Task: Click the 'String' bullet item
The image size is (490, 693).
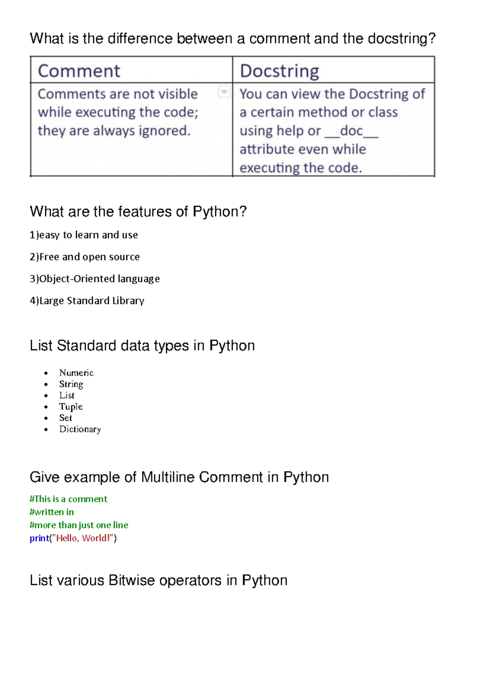Action: [71, 384]
